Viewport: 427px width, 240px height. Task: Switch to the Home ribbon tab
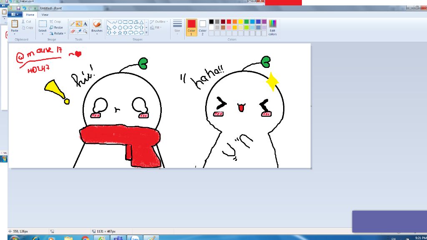pos(30,15)
